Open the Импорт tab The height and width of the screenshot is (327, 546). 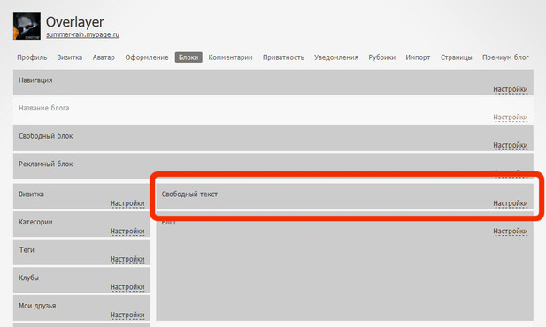coord(418,57)
